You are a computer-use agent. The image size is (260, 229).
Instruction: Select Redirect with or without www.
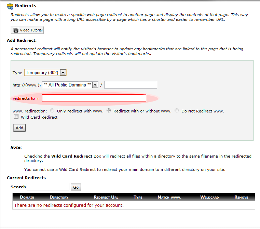(x=109, y=110)
